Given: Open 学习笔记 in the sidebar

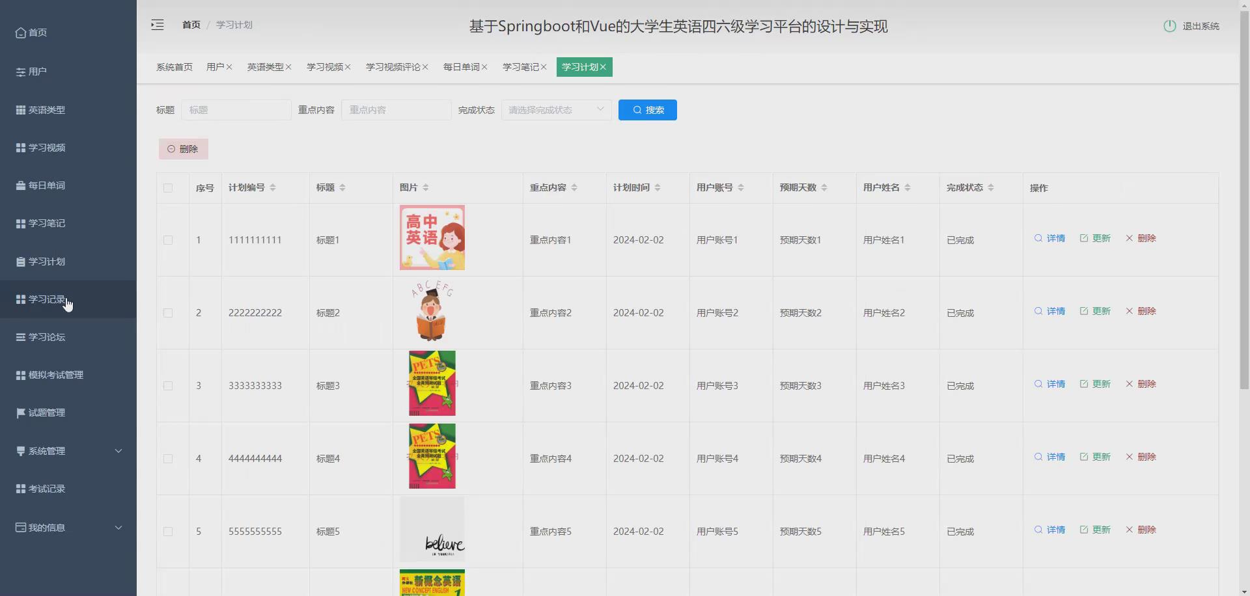Looking at the screenshot, I should (x=68, y=223).
